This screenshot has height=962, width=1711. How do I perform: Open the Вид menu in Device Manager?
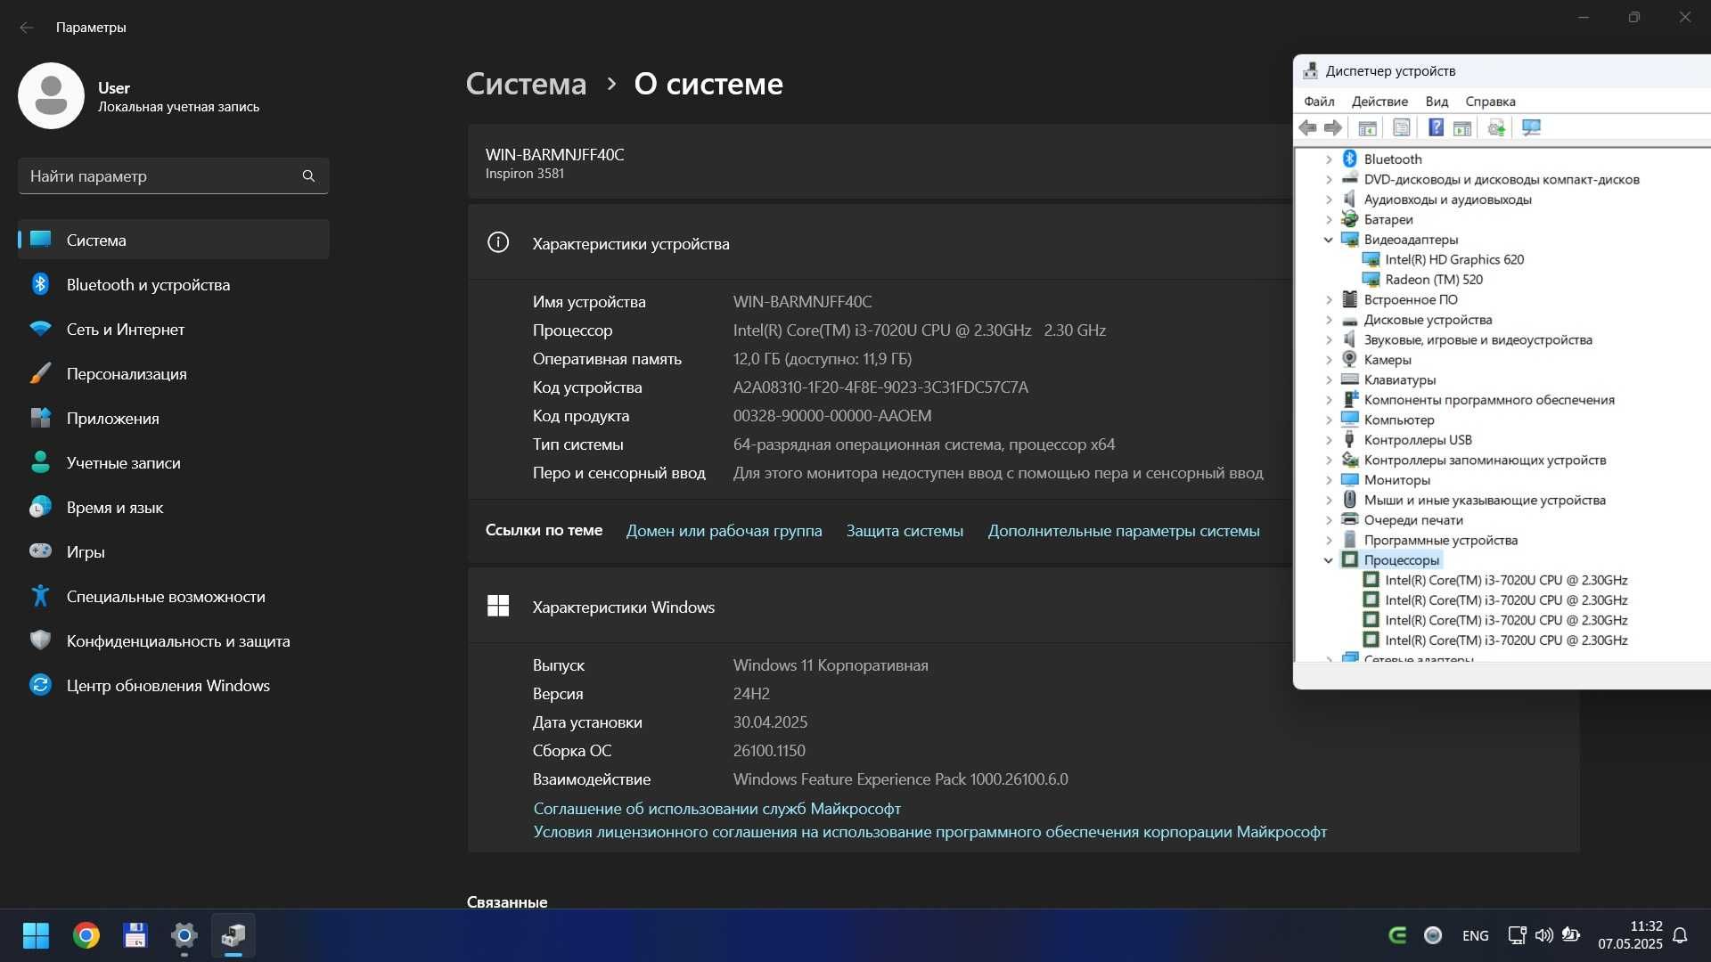[1437, 102]
